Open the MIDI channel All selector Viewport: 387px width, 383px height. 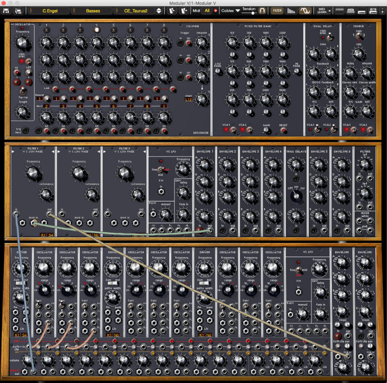207,11
